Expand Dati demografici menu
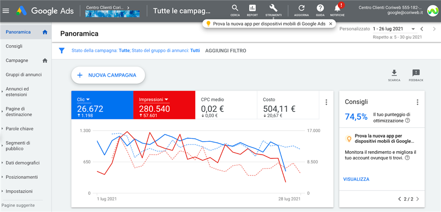The height and width of the screenshot is (212, 441). pos(2,163)
